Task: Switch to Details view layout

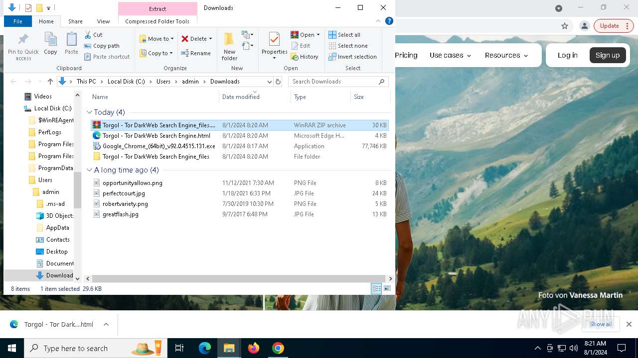Action: tap(376, 288)
